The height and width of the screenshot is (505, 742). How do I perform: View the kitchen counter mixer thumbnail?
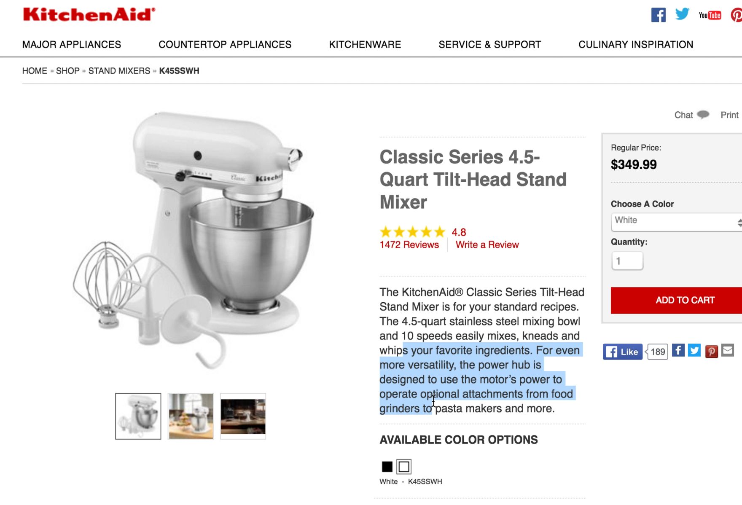[191, 416]
